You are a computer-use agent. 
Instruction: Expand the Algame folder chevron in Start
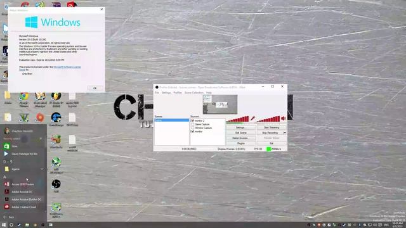tap(42, 169)
